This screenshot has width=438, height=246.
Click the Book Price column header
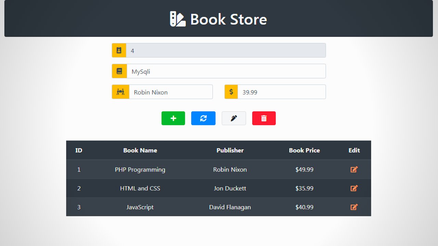coord(304,150)
